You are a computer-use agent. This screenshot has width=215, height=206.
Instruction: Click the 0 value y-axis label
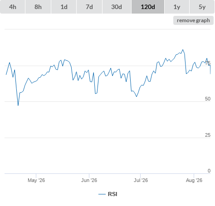209,171
